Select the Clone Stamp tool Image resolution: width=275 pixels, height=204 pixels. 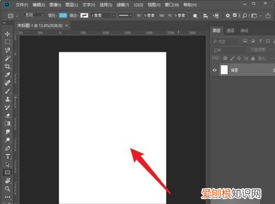pyautogui.click(x=7, y=100)
